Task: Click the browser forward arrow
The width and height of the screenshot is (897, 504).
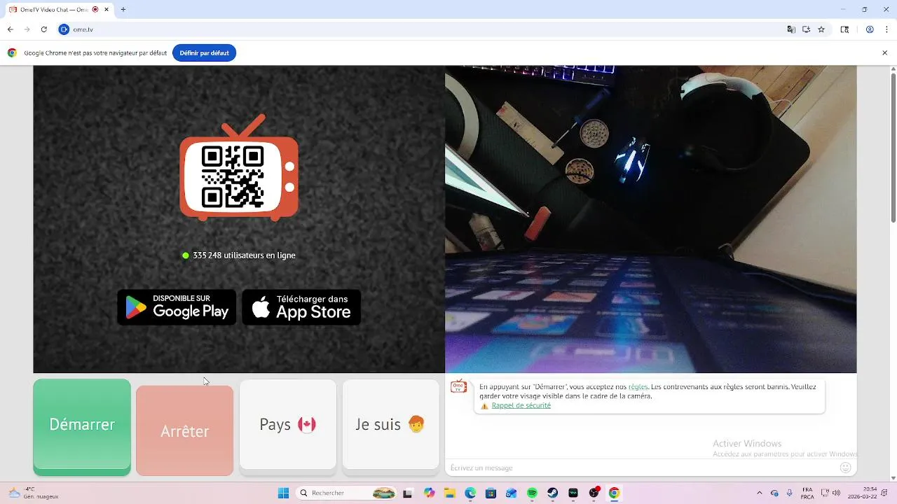Action: pos(27,29)
